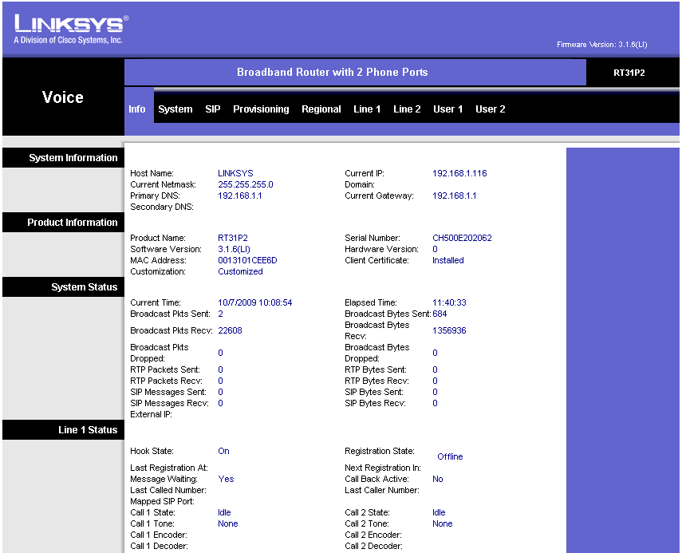Viewport: 682px width, 553px height.
Task: Click Registration State value Offline
Action: (x=450, y=457)
